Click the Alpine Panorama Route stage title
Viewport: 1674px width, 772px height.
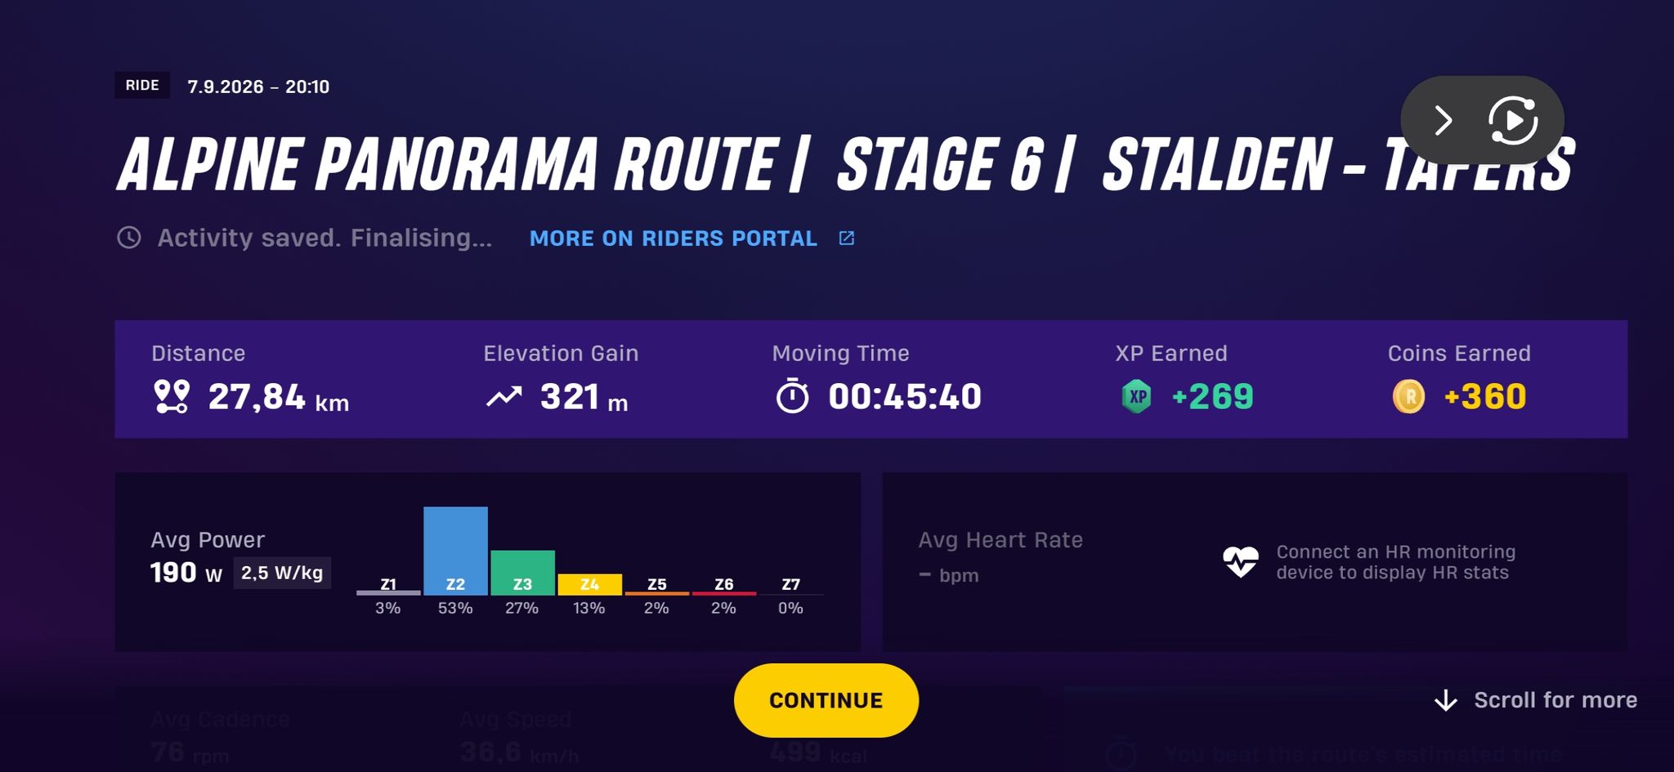[845, 163]
